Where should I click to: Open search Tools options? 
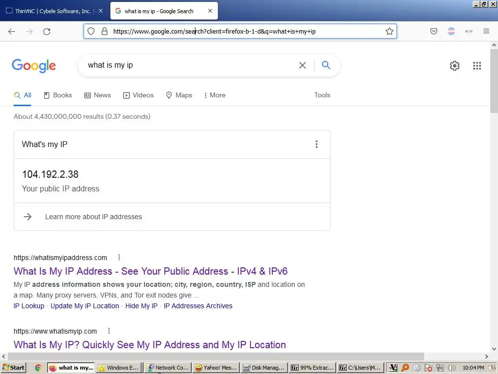point(322,95)
